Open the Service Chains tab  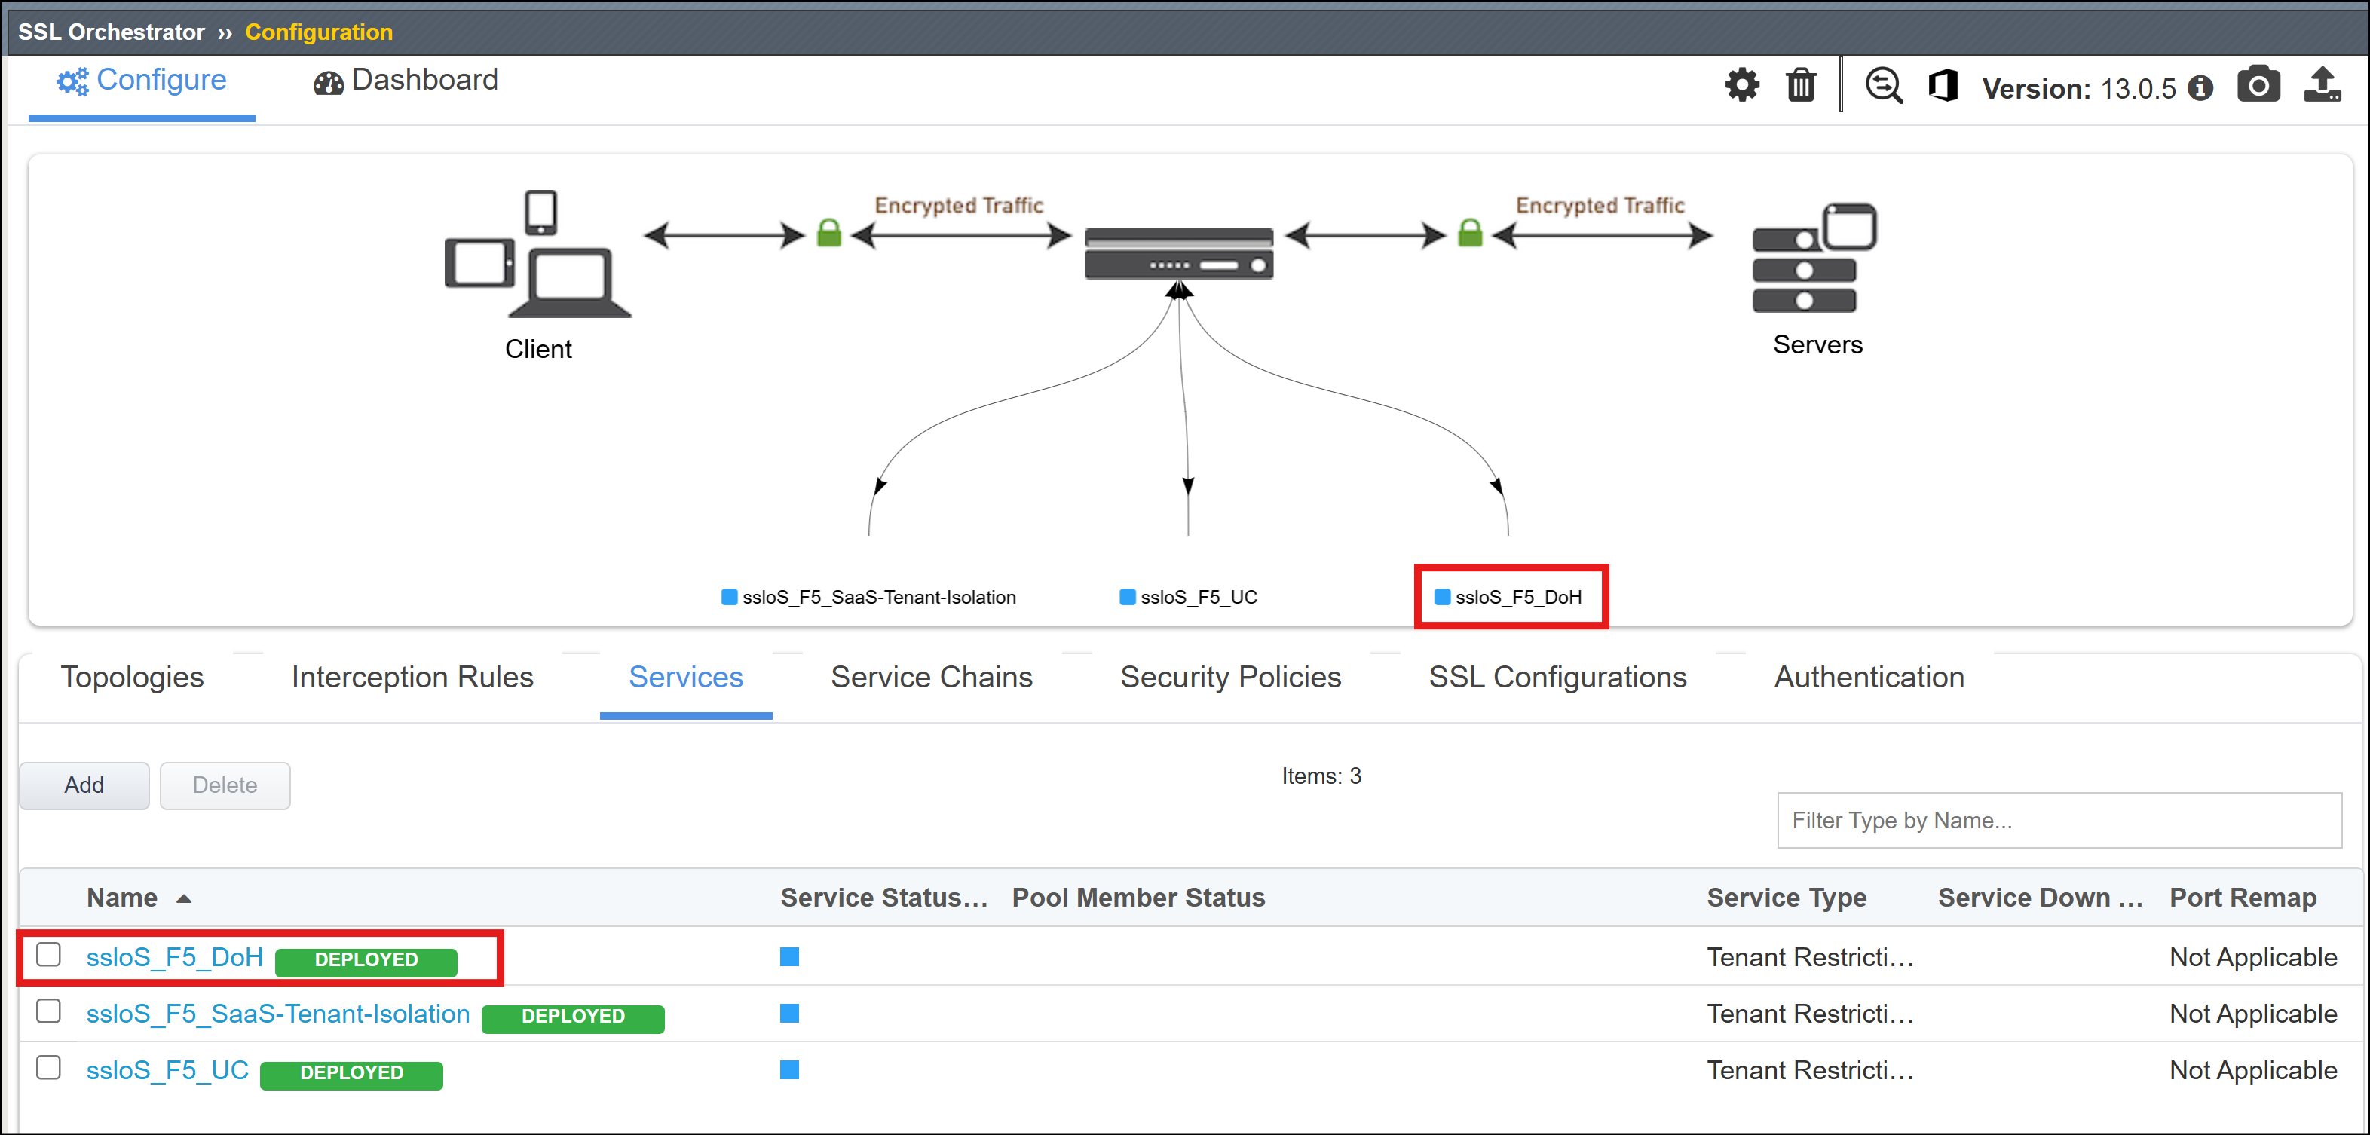click(931, 677)
